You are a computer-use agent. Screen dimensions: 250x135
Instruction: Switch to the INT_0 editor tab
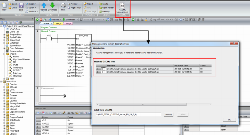click(68, 23)
